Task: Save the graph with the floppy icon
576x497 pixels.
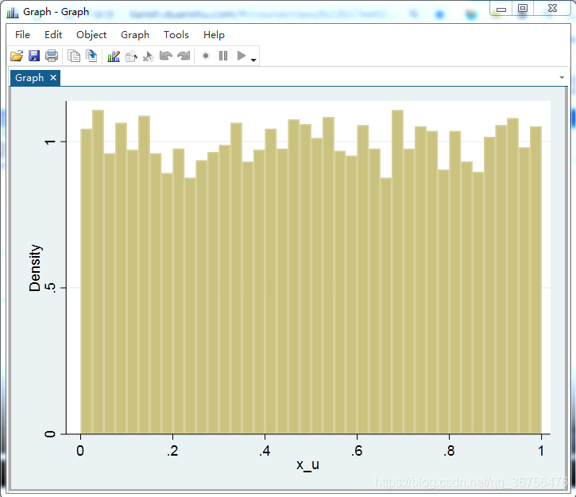Action: point(34,56)
